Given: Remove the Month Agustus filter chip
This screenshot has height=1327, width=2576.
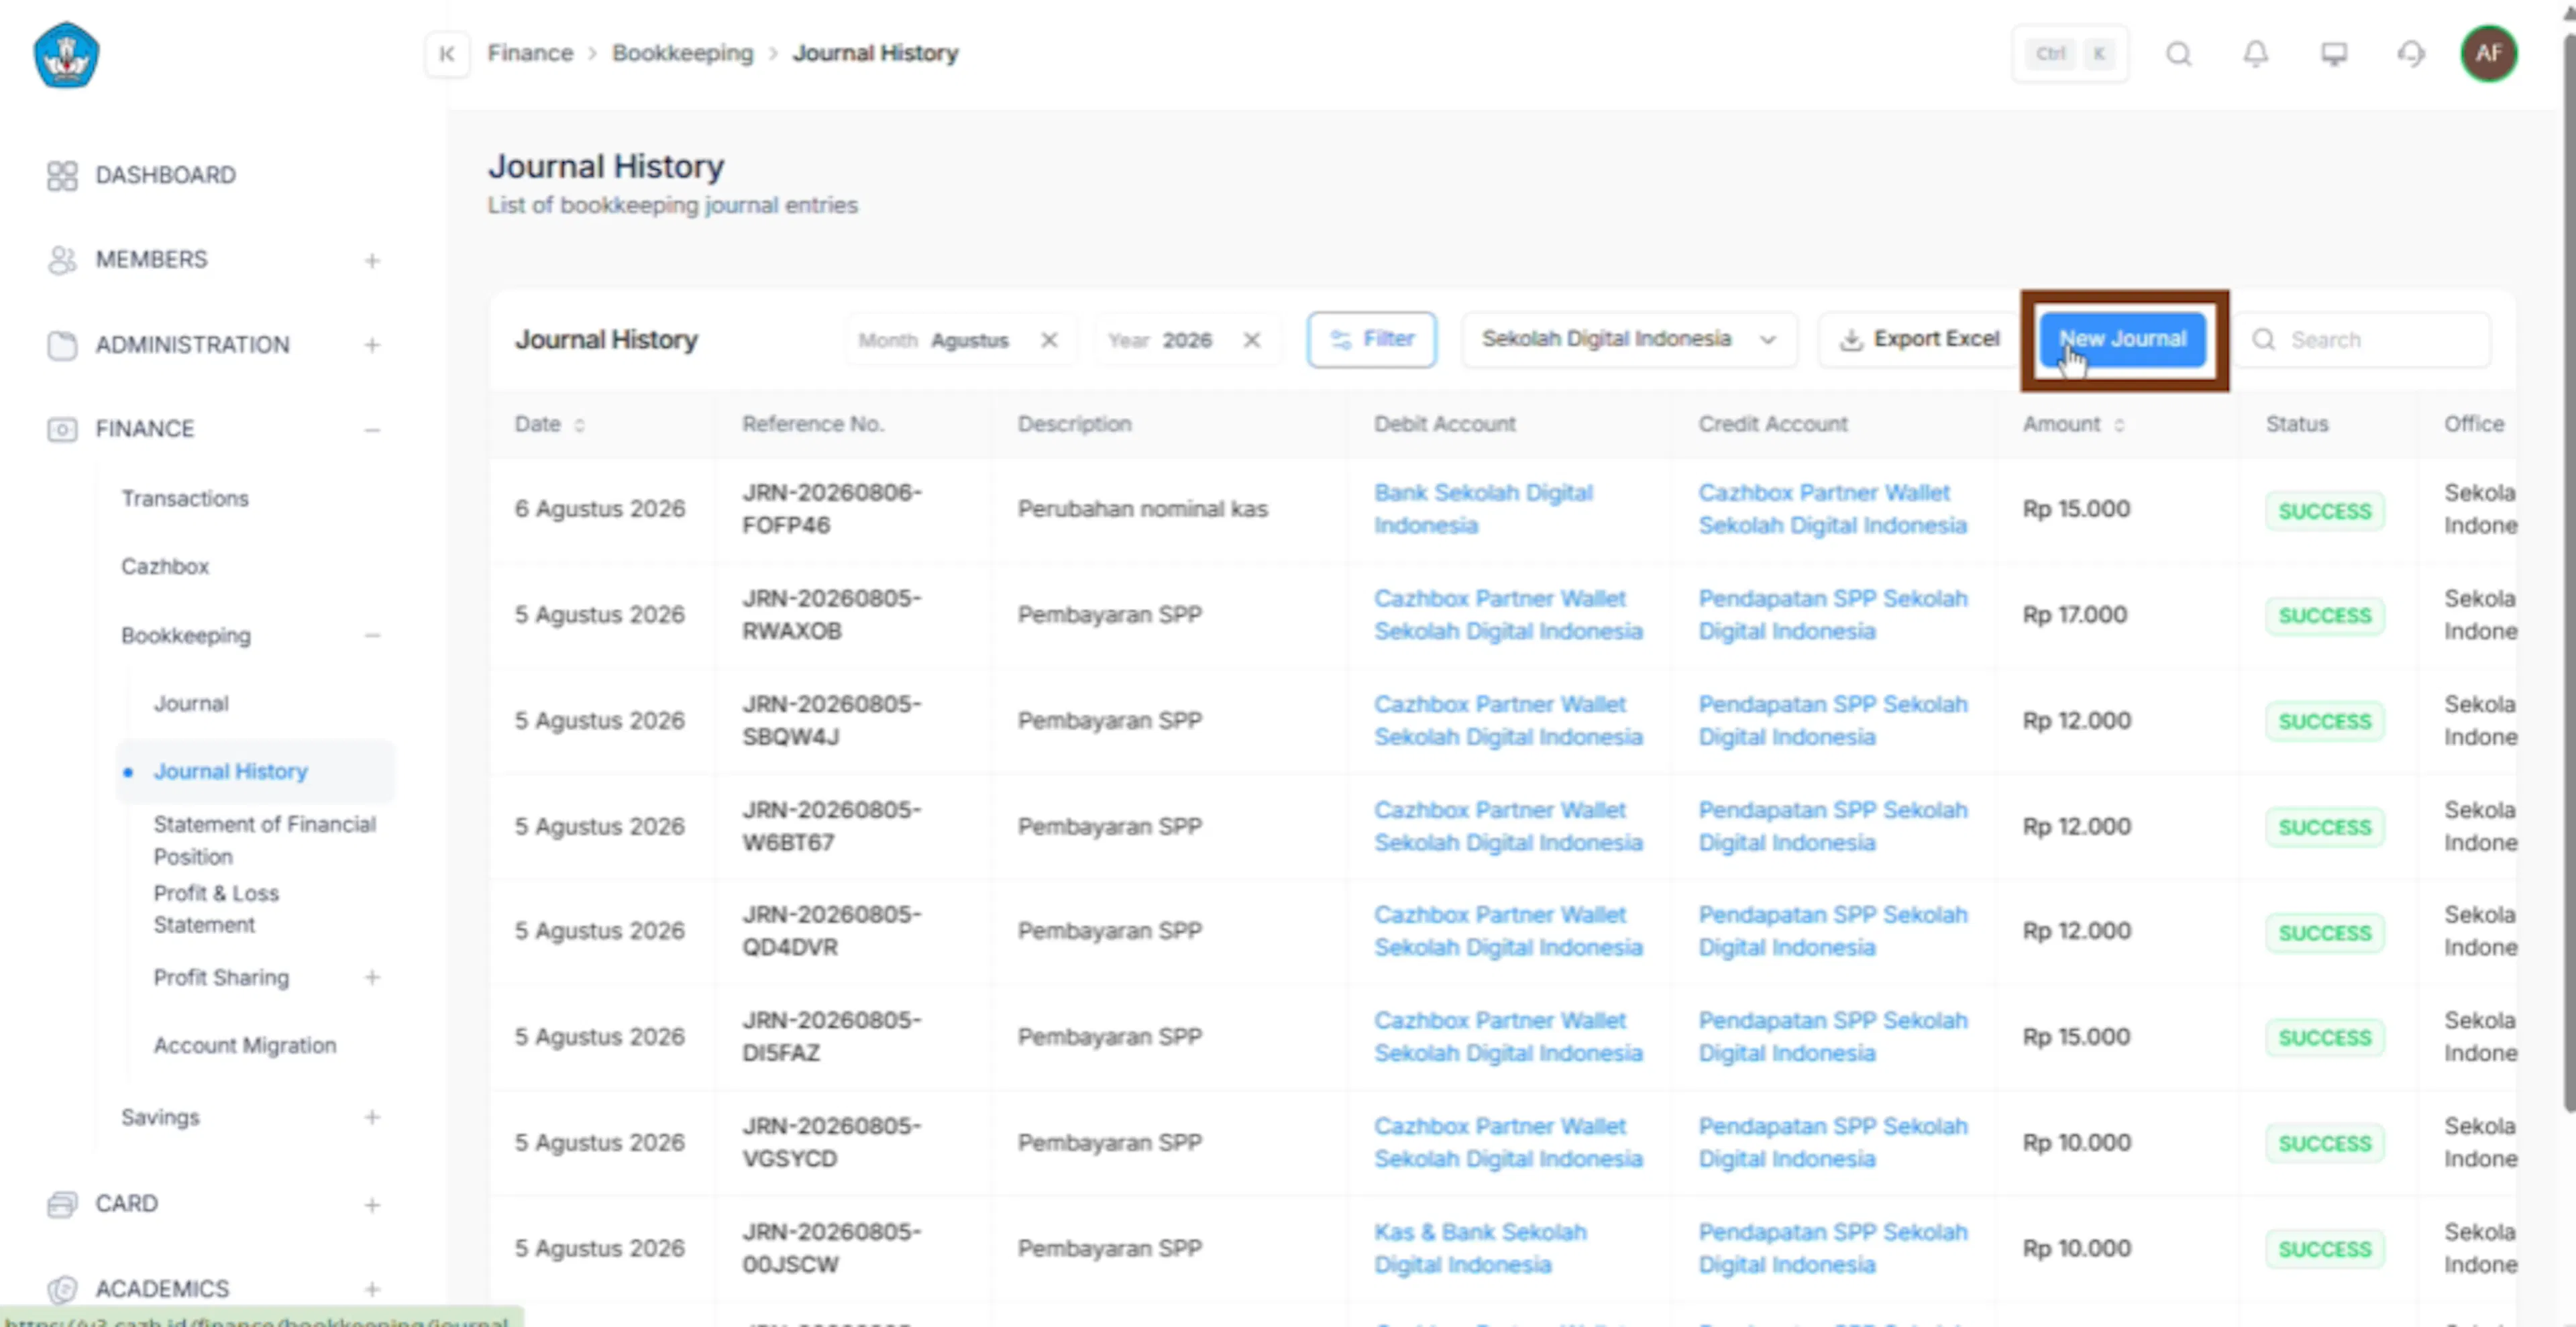Looking at the screenshot, I should click(x=1049, y=340).
